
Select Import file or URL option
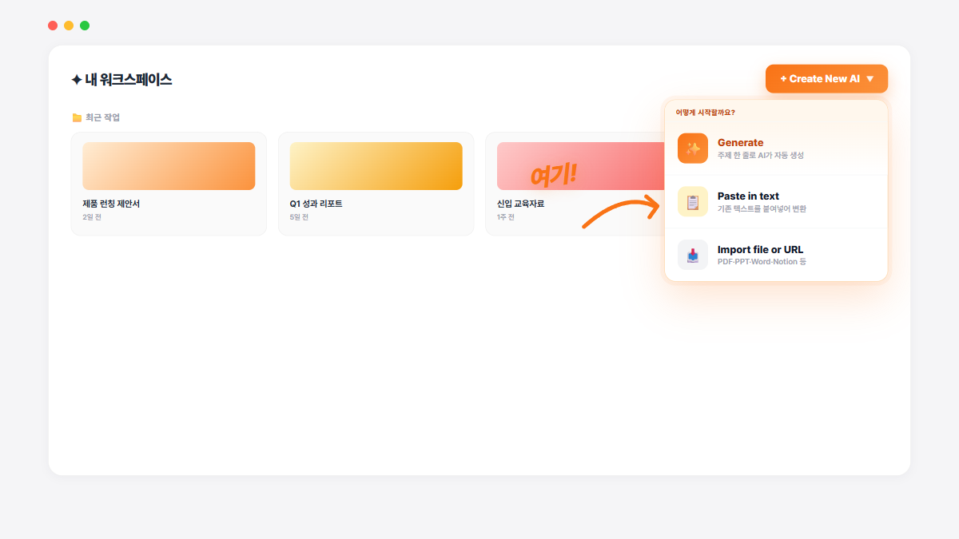click(x=776, y=256)
